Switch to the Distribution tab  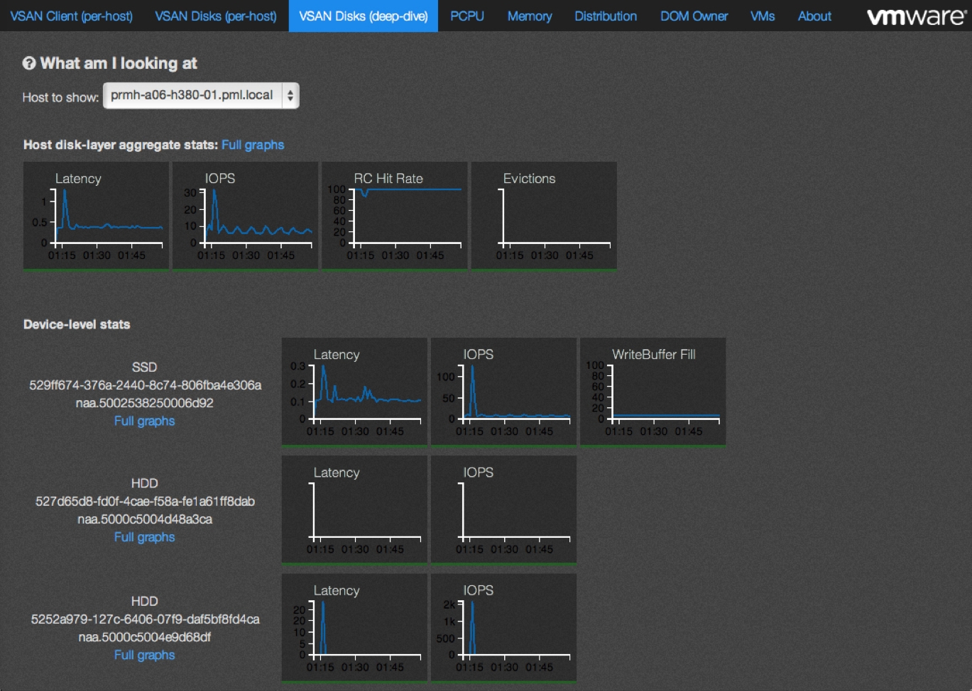coord(606,16)
